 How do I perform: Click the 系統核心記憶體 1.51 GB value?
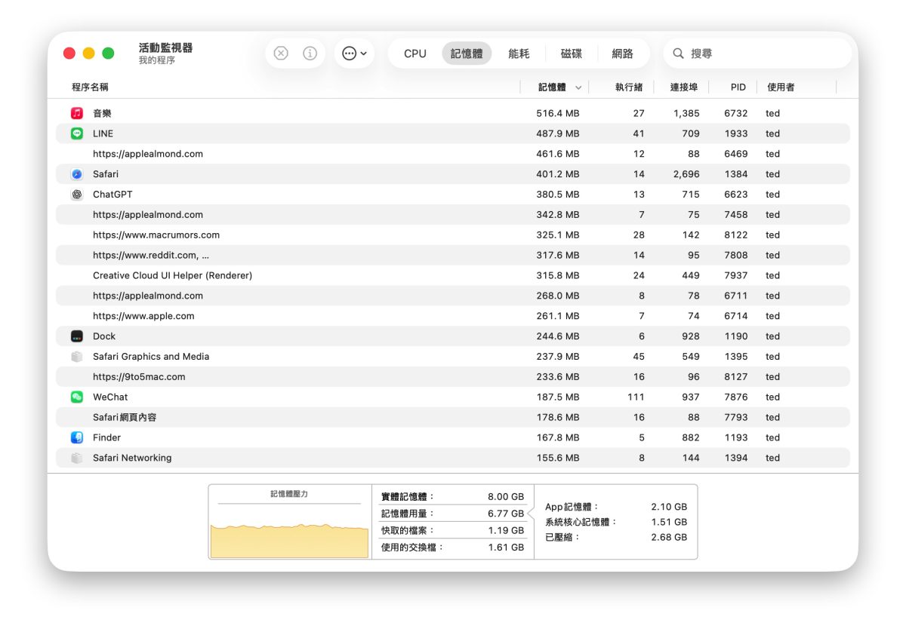tap(670, 522)
